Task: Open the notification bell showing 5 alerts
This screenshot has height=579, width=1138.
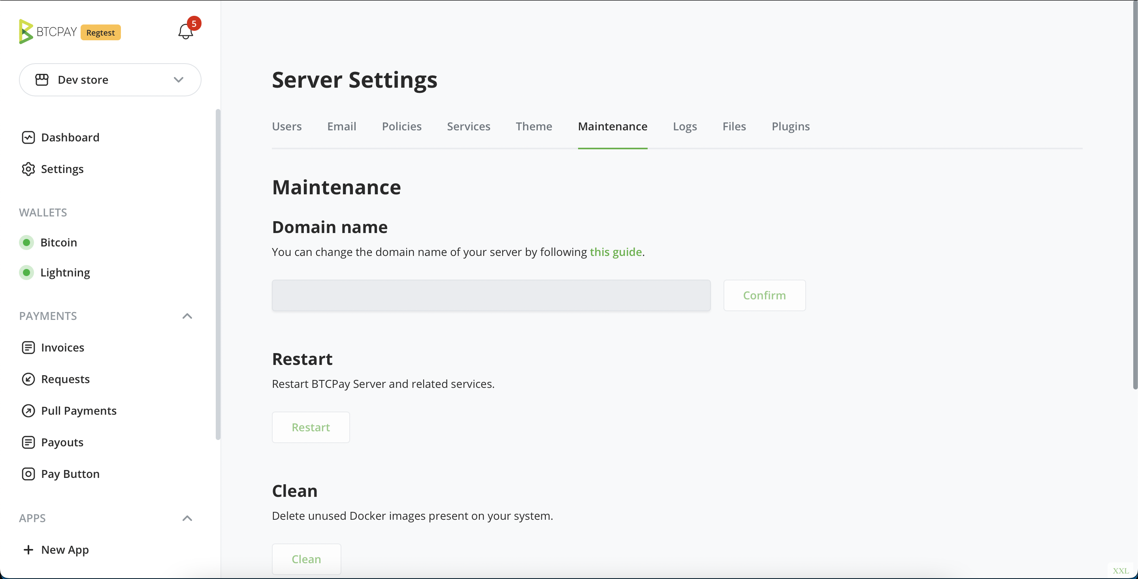Action: click(185, 31)
